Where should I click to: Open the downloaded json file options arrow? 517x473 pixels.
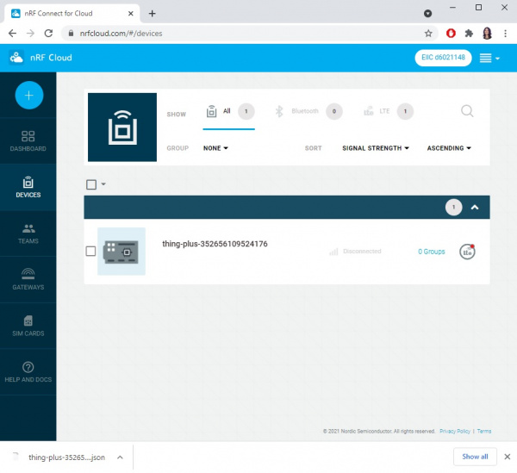click(x=120, y=457)
